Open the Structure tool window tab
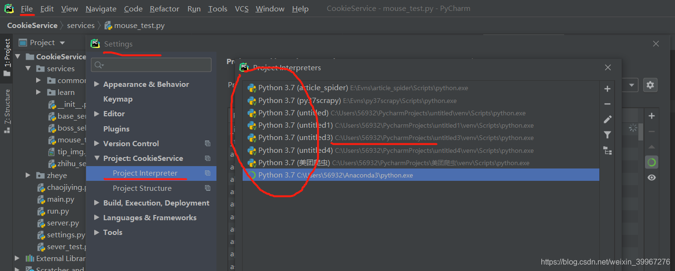This screenshot has height=271, width=675. [x=7, y=111]
